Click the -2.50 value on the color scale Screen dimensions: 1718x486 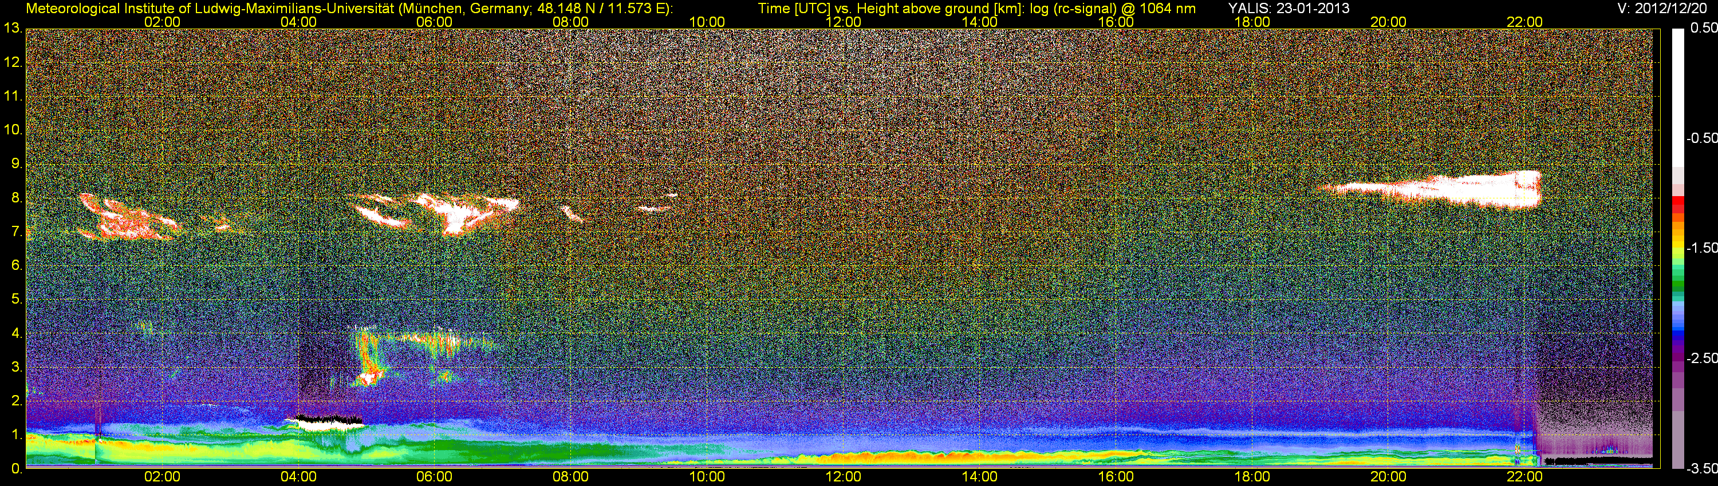(1702, 358)
